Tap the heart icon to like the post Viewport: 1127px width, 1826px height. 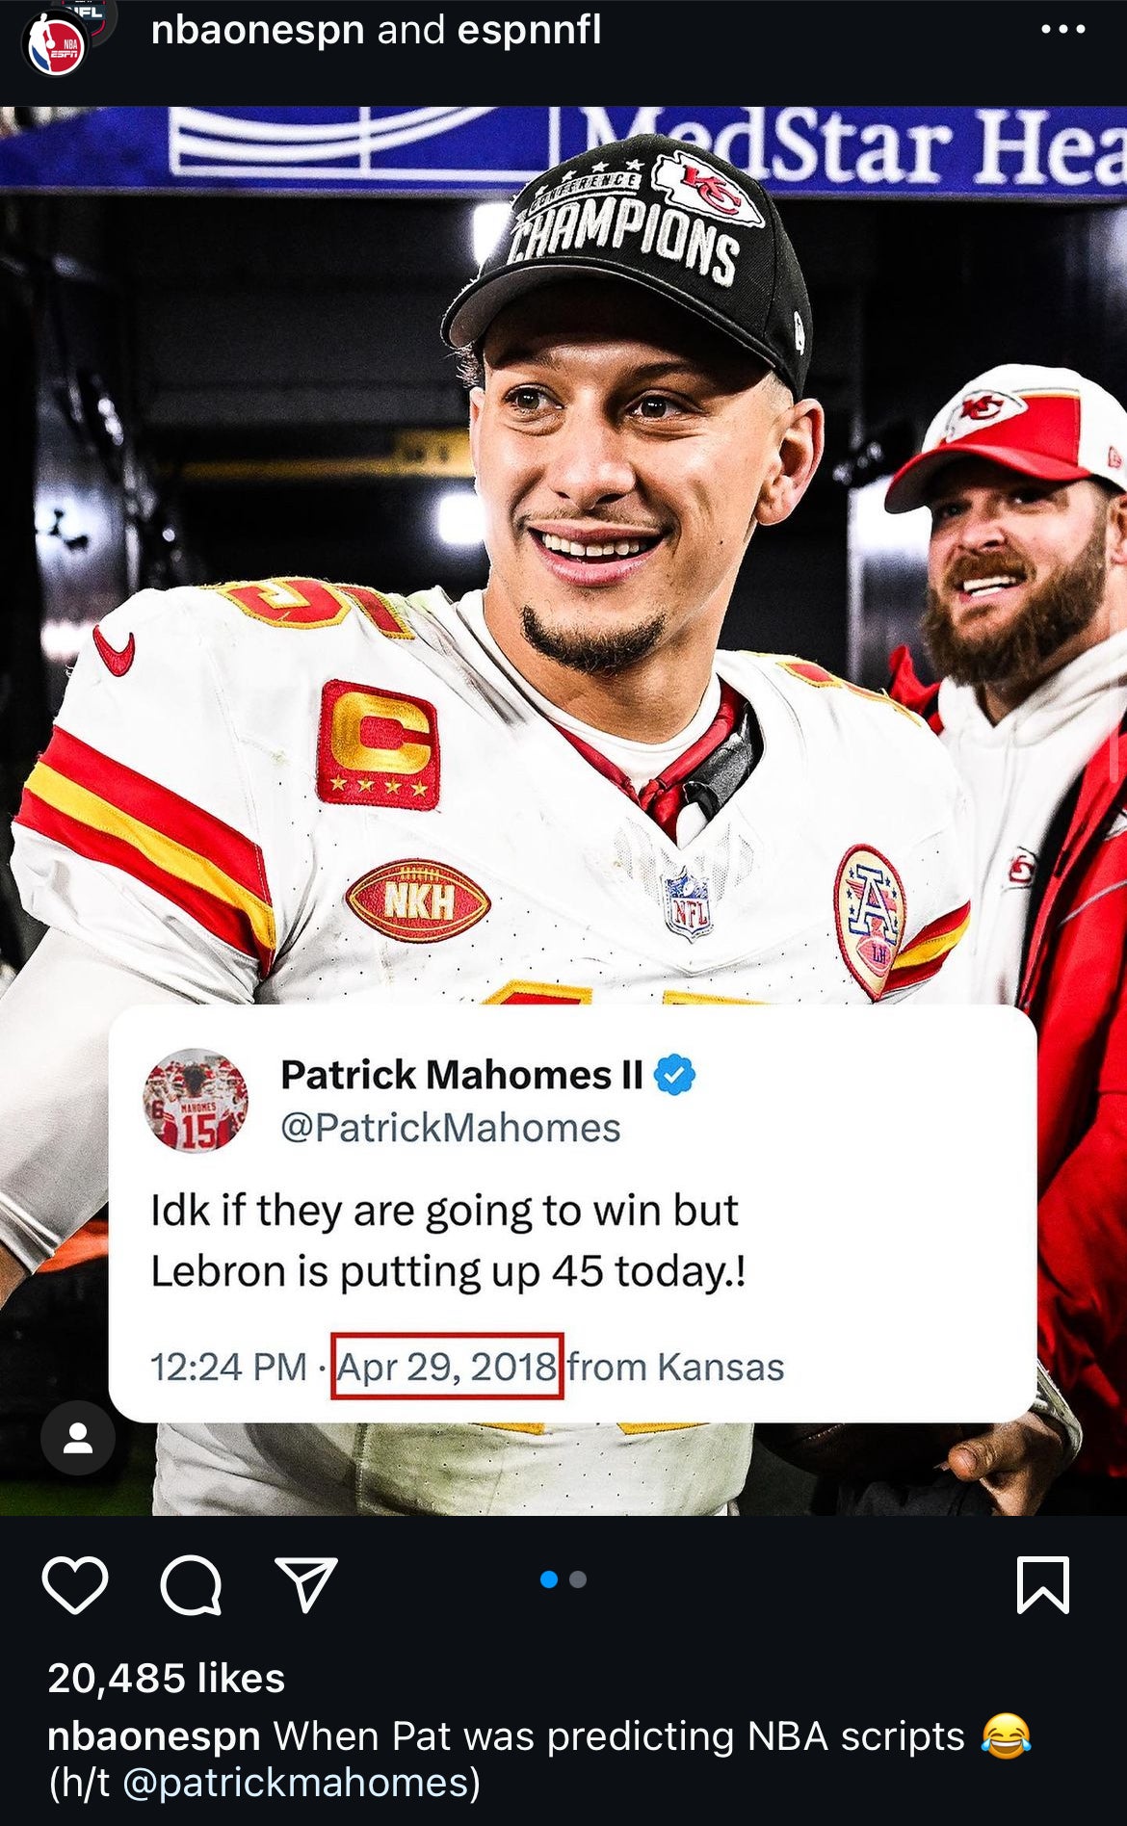(75, 1585)
